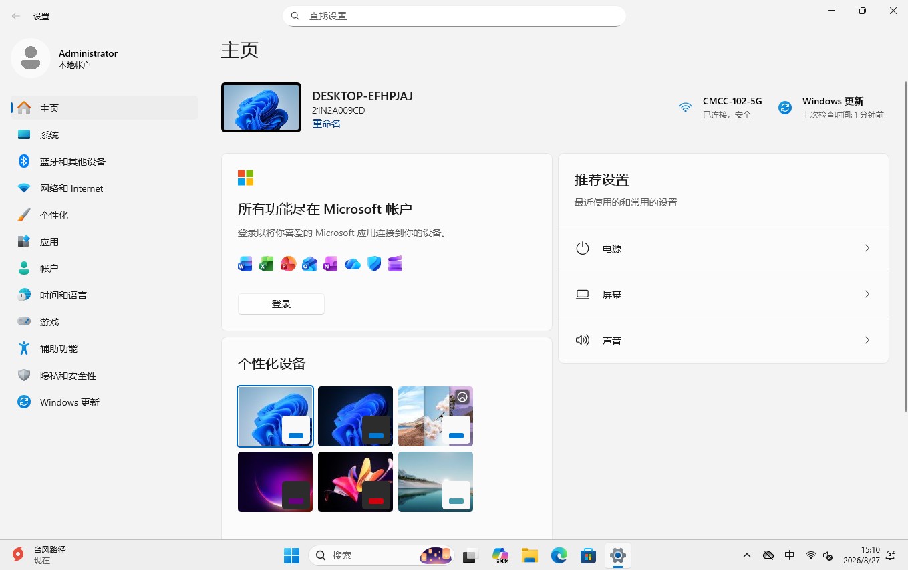Open Task View on the taskbar

[x=471, y=555]
